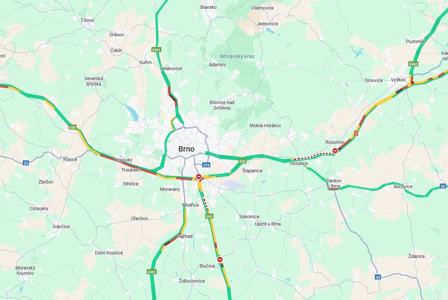The height and width of the screenshot is (300, 448).
Task: Click the road closure icon near Blučina
Action: pos(220,260)
